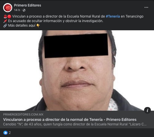This screenshot has width=154, height=137.
Task: Click the link info 'i' icon
Action: (x=147, y=110)
